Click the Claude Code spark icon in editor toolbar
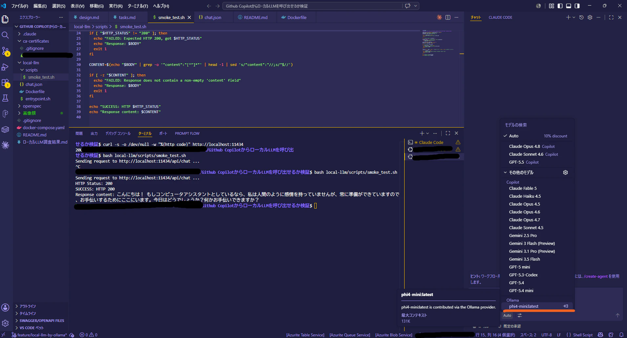This screenshot has width=627, height=338. (x=439, y=17)
